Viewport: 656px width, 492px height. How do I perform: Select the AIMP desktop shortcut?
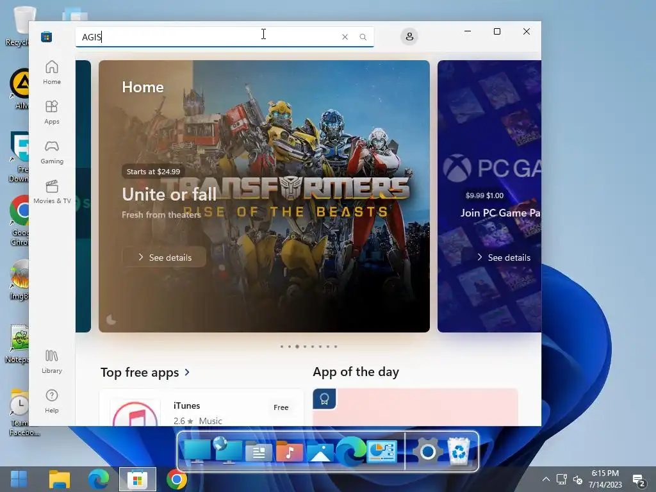(x=19, y=89)
